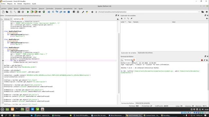This screenshot has width=209, height=117.
Task: Import data icon in variable explorer
Action: click(x=122, y=19)
